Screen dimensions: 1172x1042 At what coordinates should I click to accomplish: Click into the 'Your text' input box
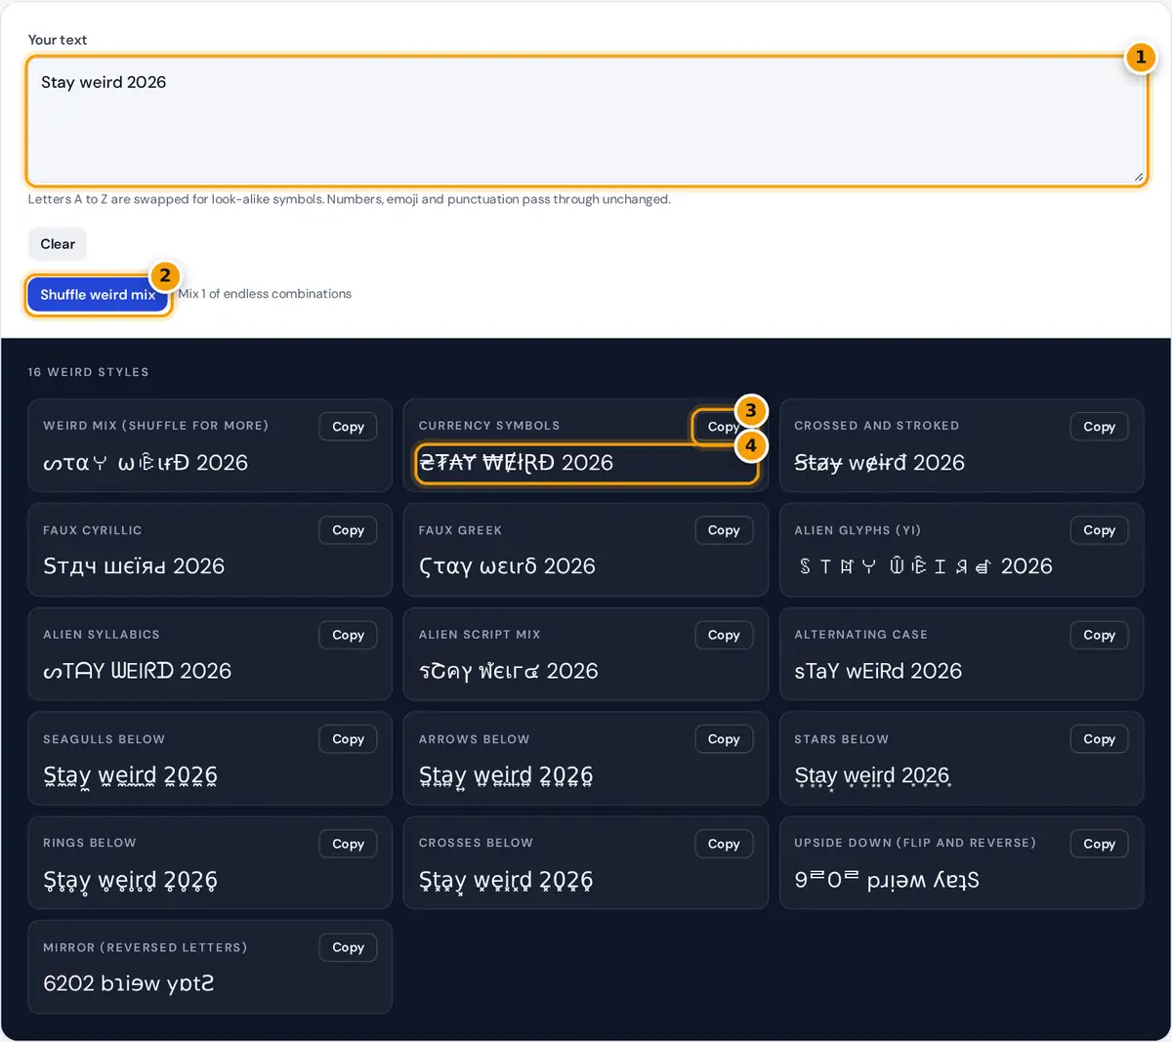586,121
